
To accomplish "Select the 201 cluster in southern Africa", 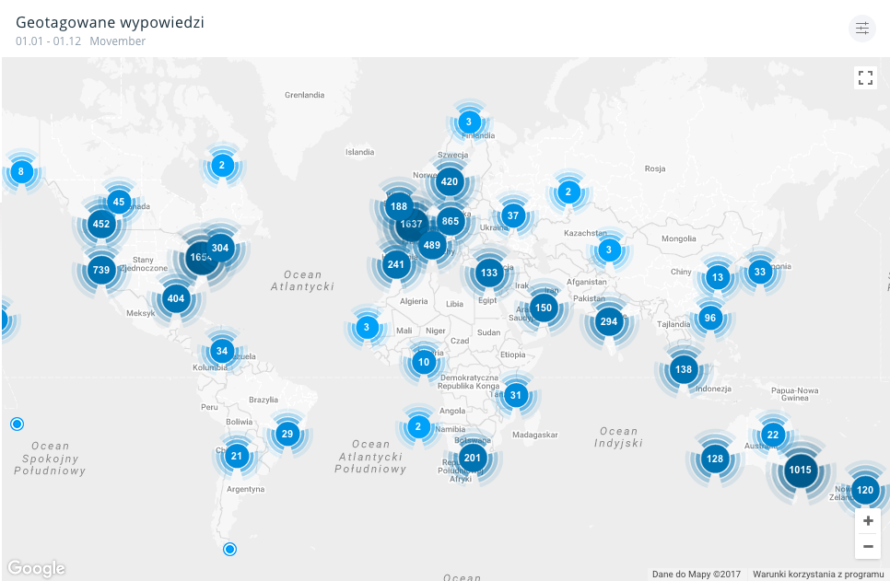I will tap(473, 458).
